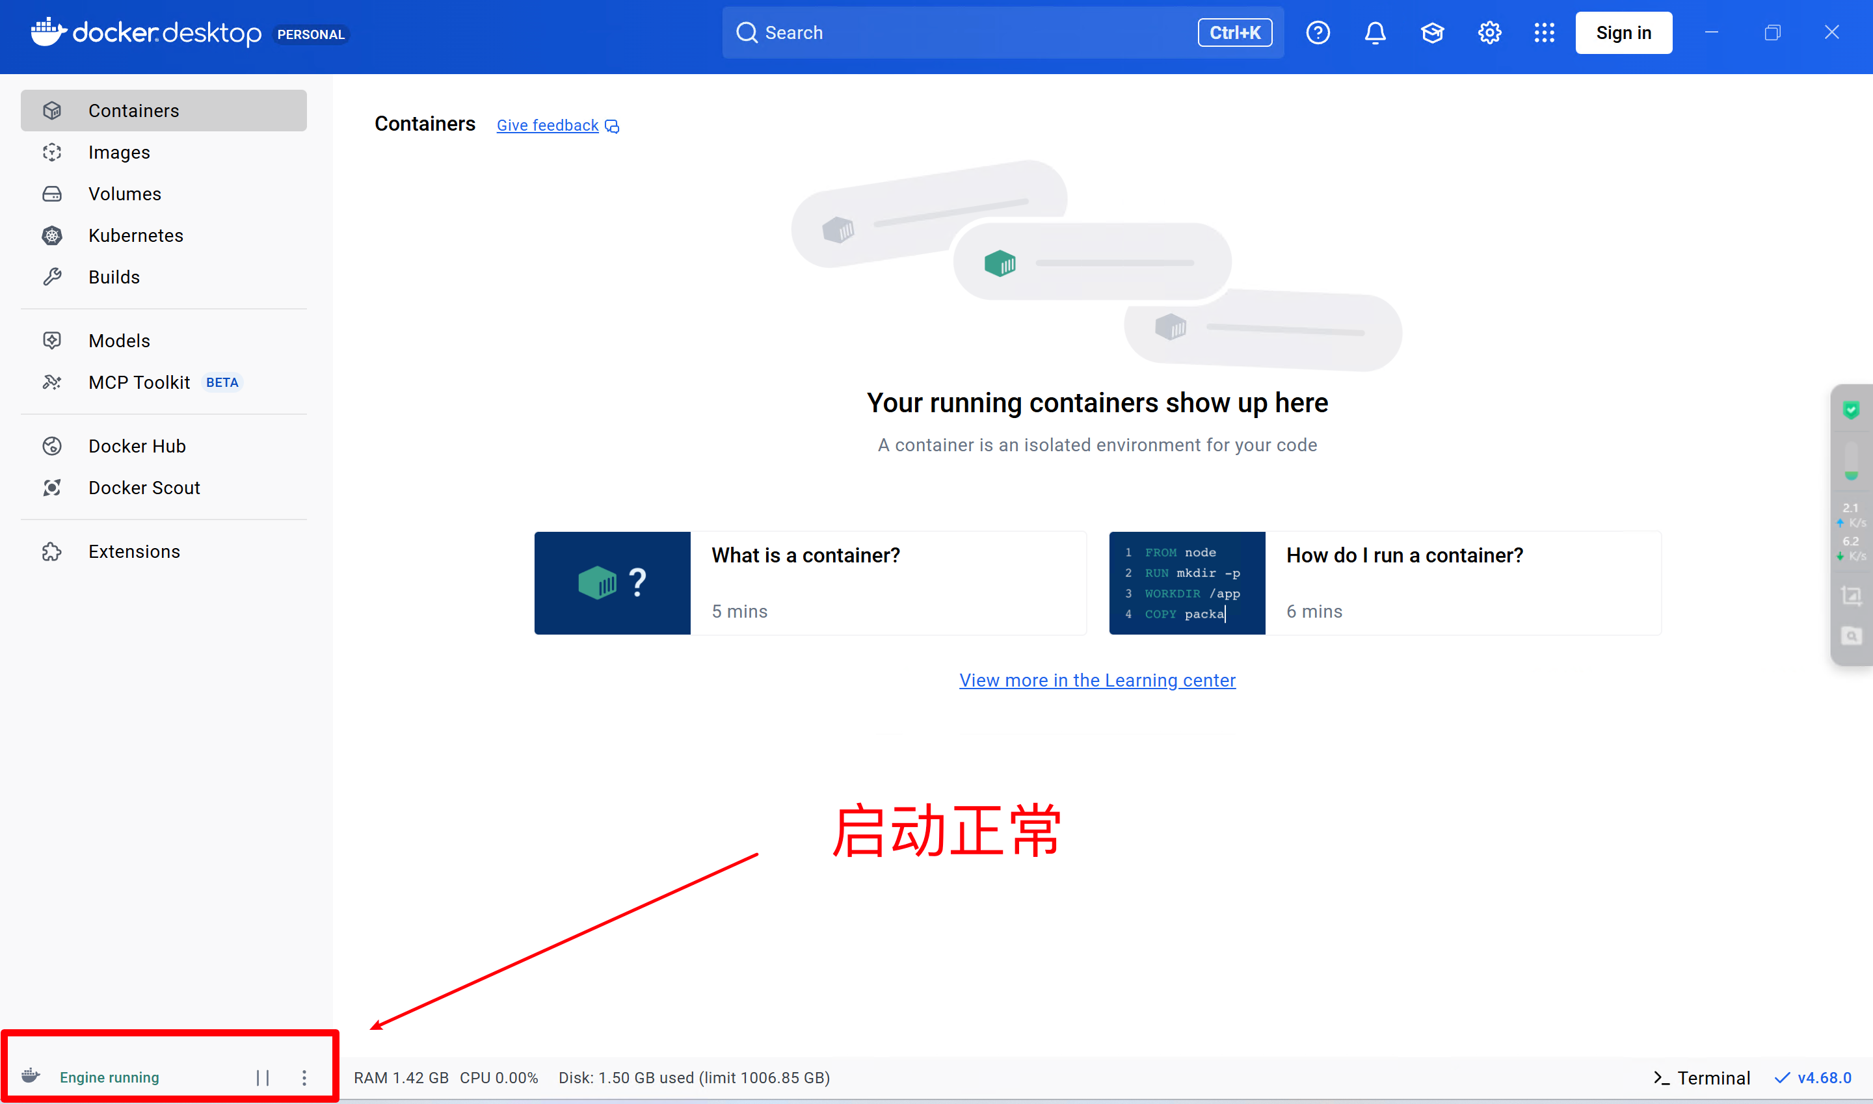Open the Learning center graduation cap icon
This screenshot has height=1104, width=1873.
[x=1431, y=33]
